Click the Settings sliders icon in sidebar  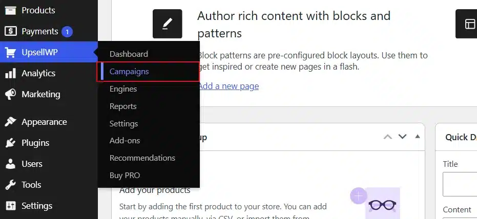[x=11, y=206]
